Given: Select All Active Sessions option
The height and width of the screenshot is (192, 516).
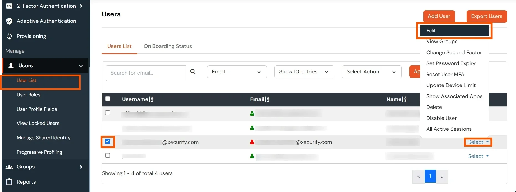Looking at the screenshot, I should pyautogui.click(x=454, y=129).
